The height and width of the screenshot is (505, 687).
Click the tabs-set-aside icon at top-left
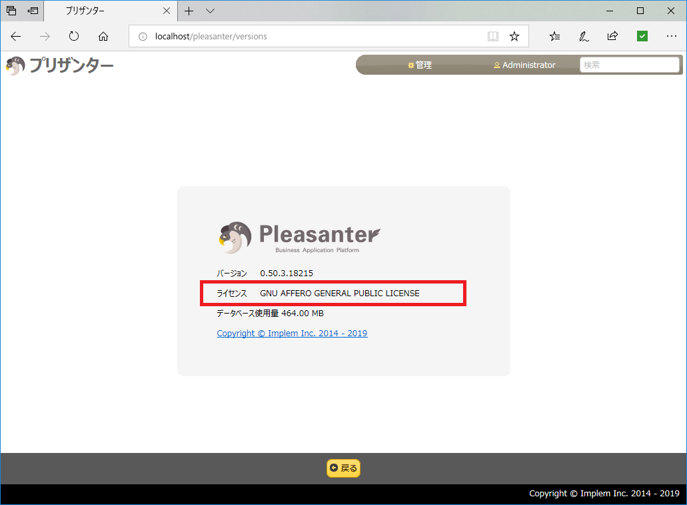(11, 11)
